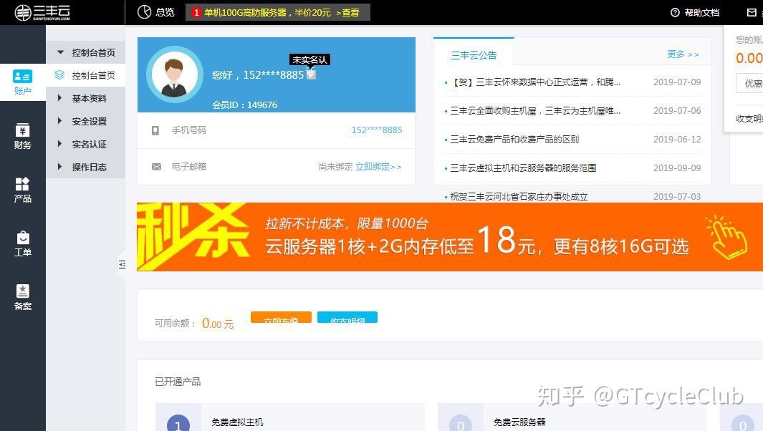Click 更多 >> to see more announcements
Screen dimensions: 763x431
(x=683, y=54)
